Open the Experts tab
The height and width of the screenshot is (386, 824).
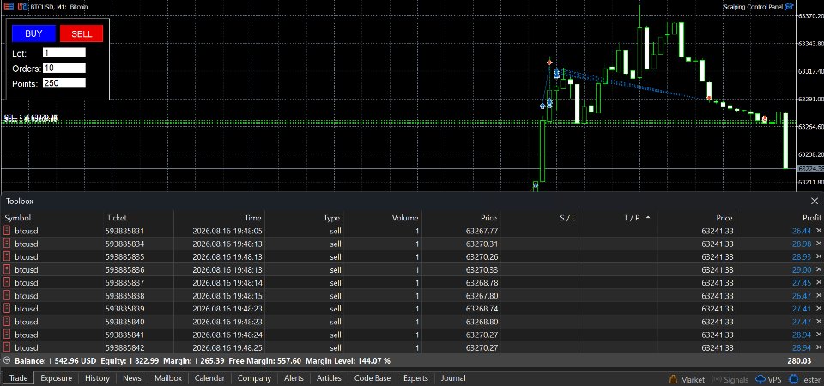415,378
